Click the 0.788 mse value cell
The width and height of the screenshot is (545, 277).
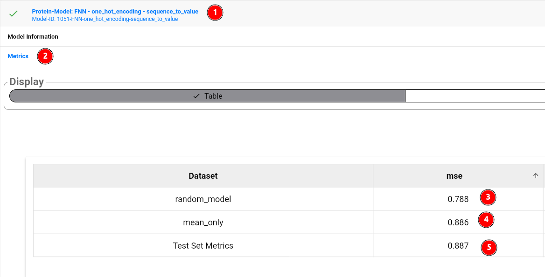pos(458,199)
